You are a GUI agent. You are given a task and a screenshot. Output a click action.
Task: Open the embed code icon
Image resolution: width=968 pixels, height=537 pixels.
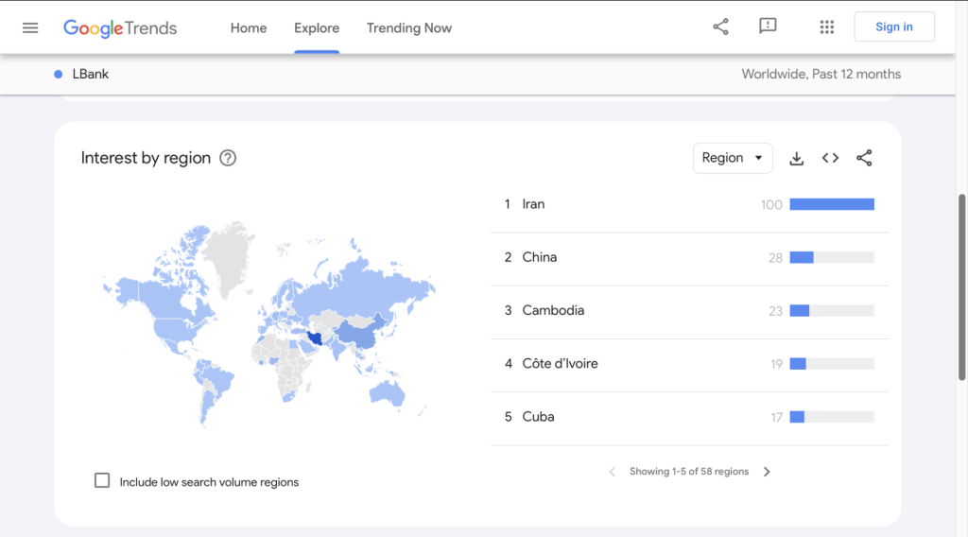tap(830, 158)
